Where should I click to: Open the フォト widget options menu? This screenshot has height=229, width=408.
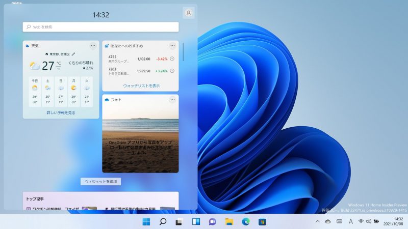click(172, 100)
